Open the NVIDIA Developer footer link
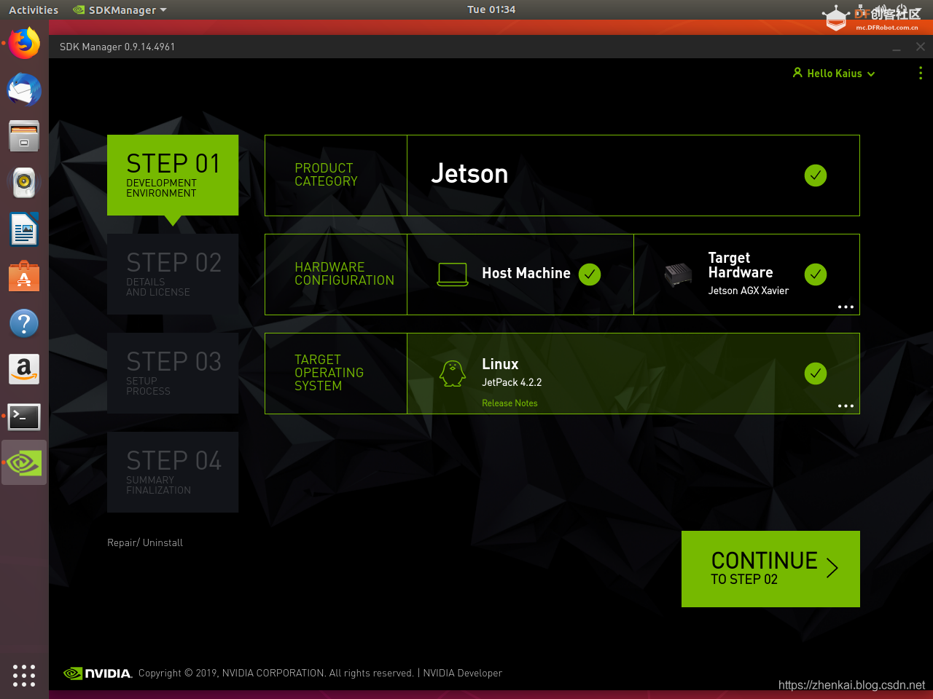 [463, 674]
